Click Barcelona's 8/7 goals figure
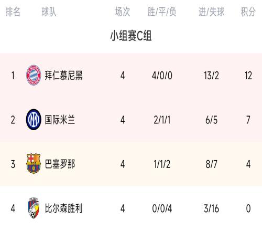Image resolution: width=262 pixels, height=231 pixels. tap(211, 164)
